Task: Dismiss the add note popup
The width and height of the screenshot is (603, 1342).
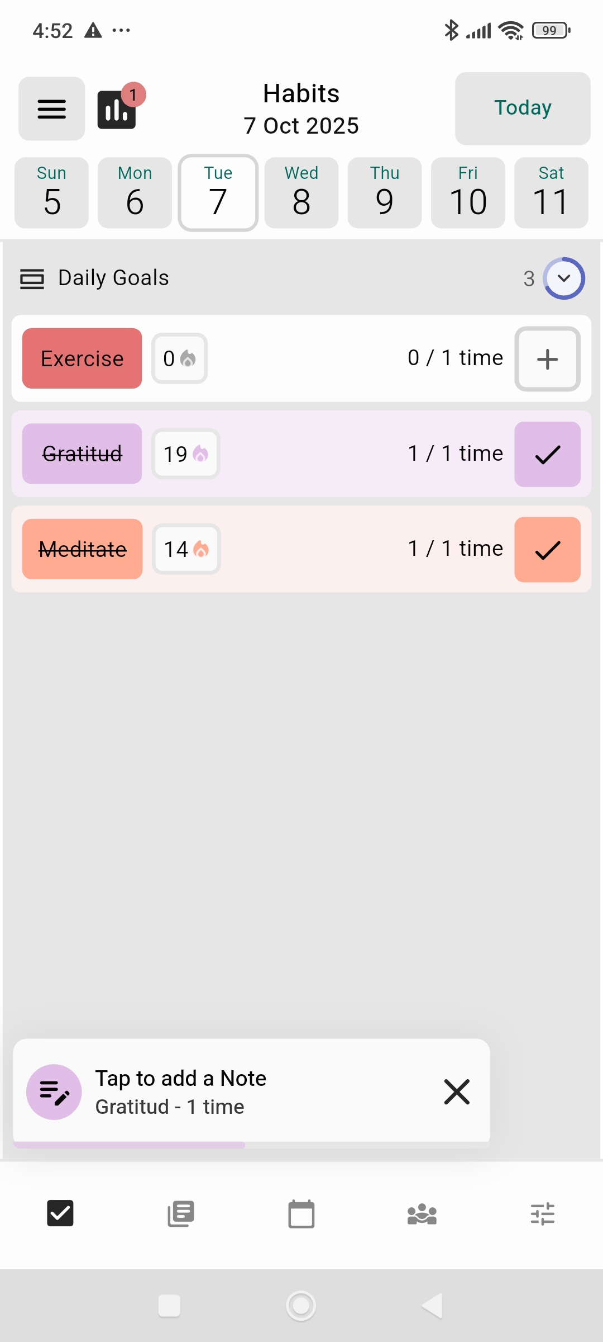Action: tap(457, 1091)
